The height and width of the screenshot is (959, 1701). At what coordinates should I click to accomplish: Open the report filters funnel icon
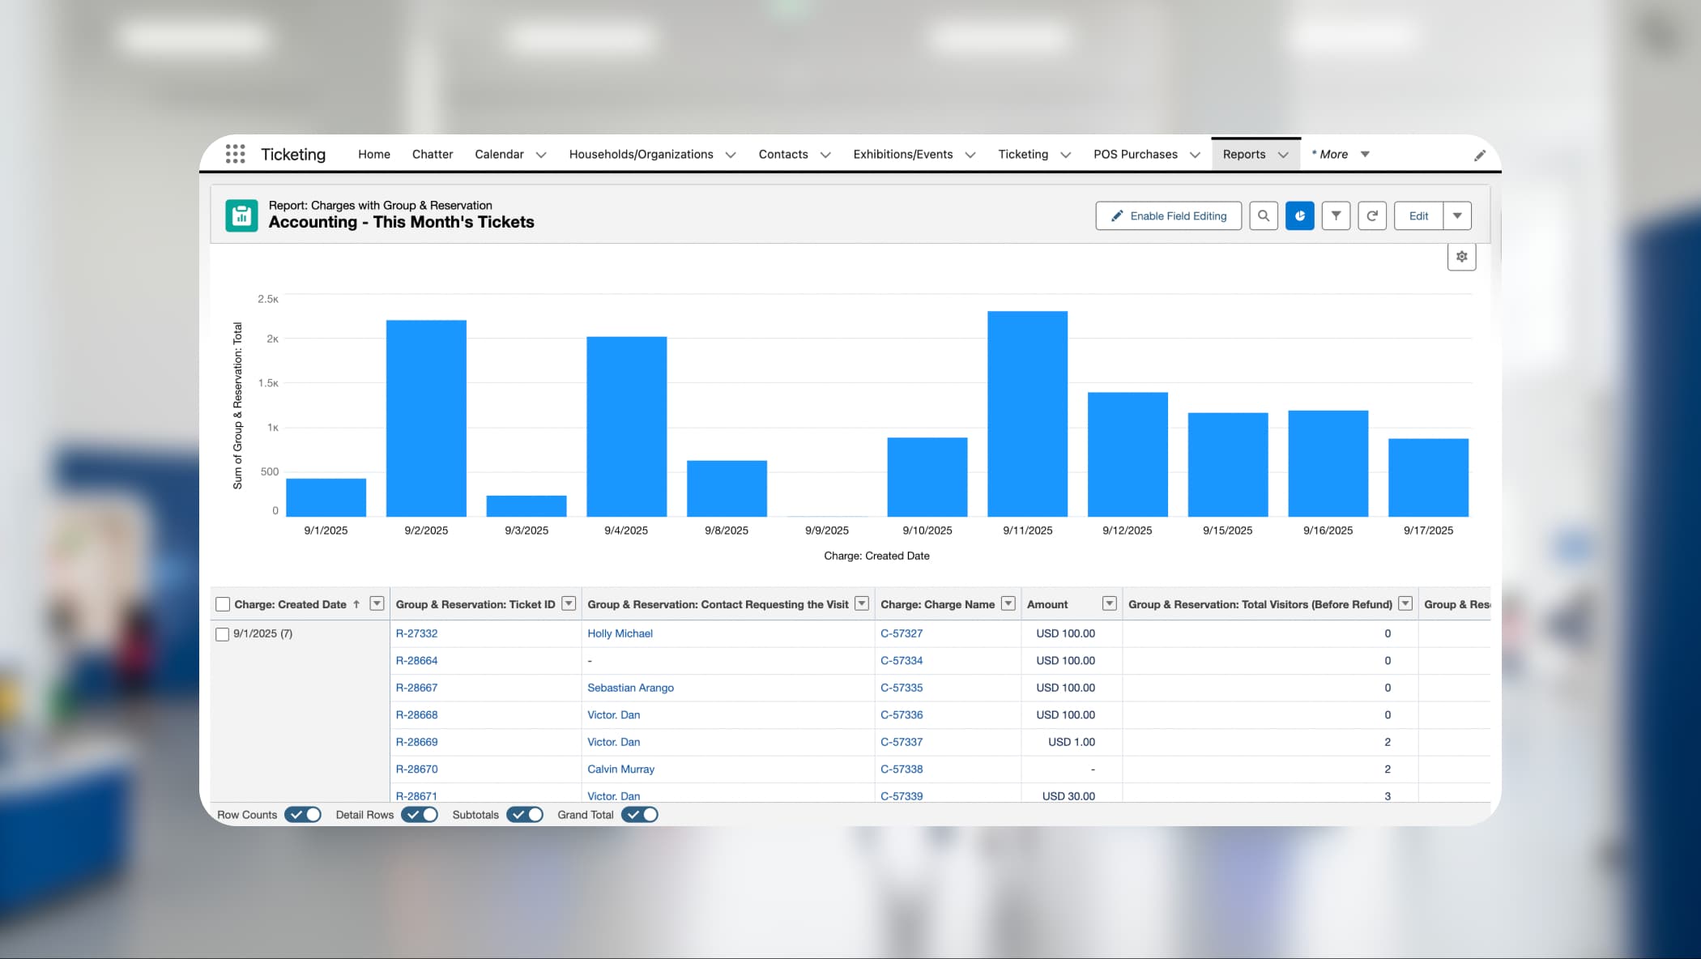(x=1336, y=215)
